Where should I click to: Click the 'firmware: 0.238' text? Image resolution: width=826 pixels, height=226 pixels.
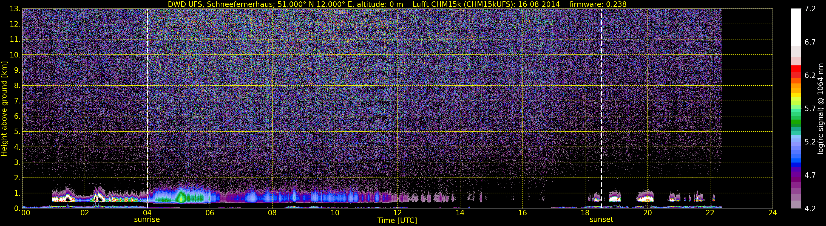pos(598,4)
